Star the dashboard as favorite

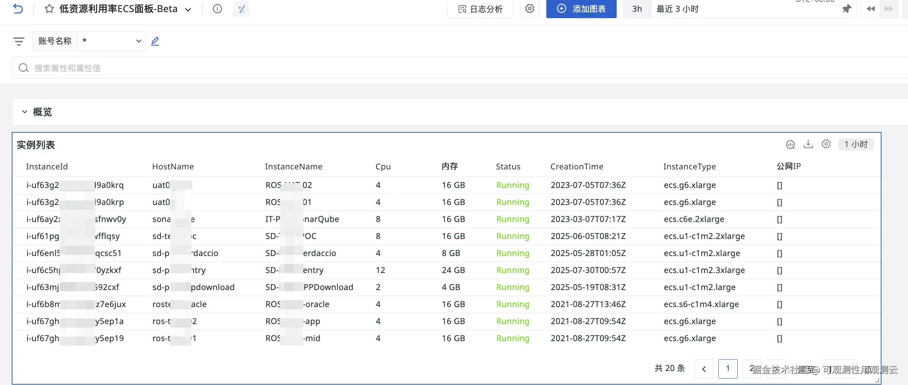click(49, 9)
